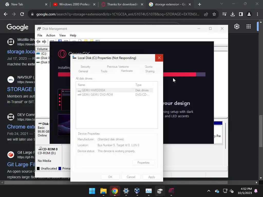This screenshot has width=263, height=197.
Task: Click the Disk Management forward arrow toolbar icon
Action: (44, 42)
